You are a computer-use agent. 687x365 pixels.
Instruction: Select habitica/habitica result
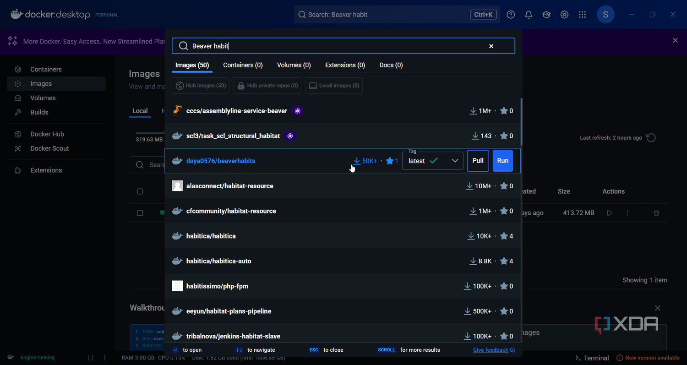(343, 236)
